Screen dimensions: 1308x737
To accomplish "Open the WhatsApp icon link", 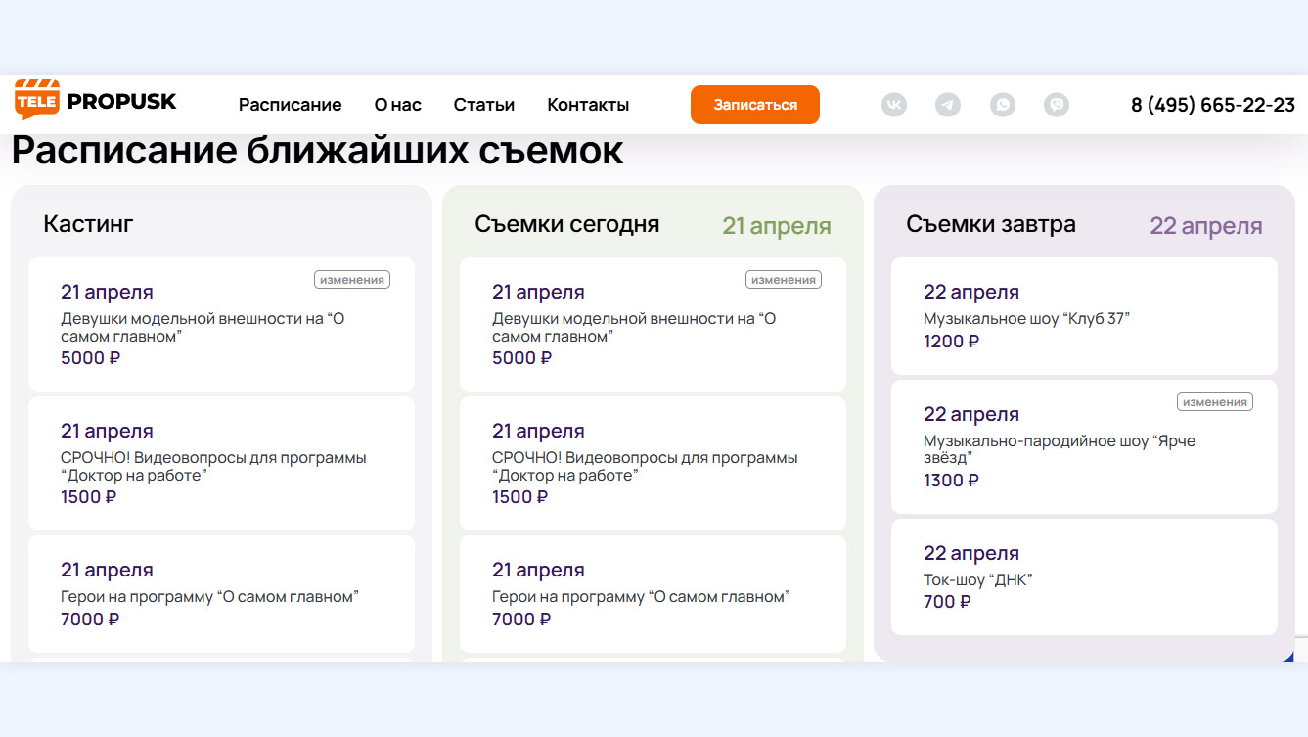I will (1003, 105).
